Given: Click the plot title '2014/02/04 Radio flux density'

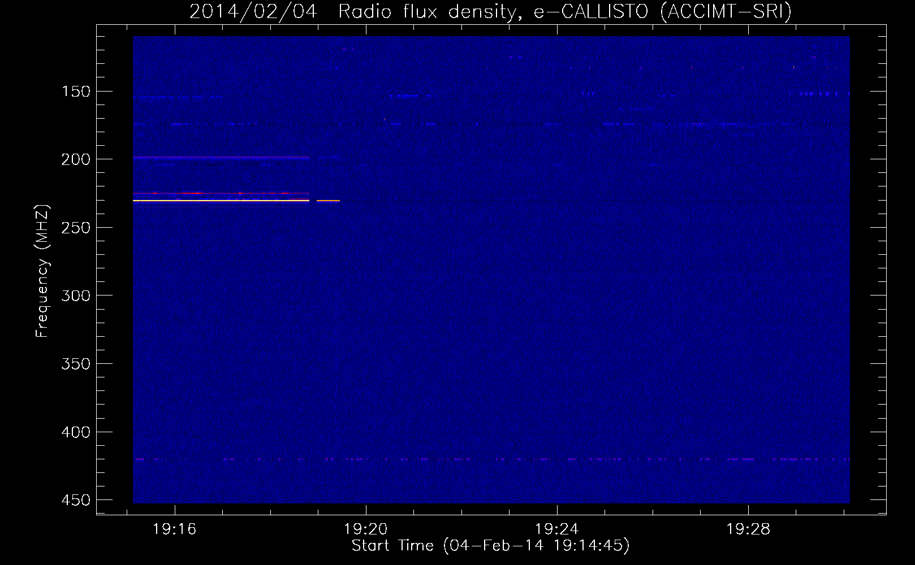Looking at the screenshot, I should coord(352,12).
